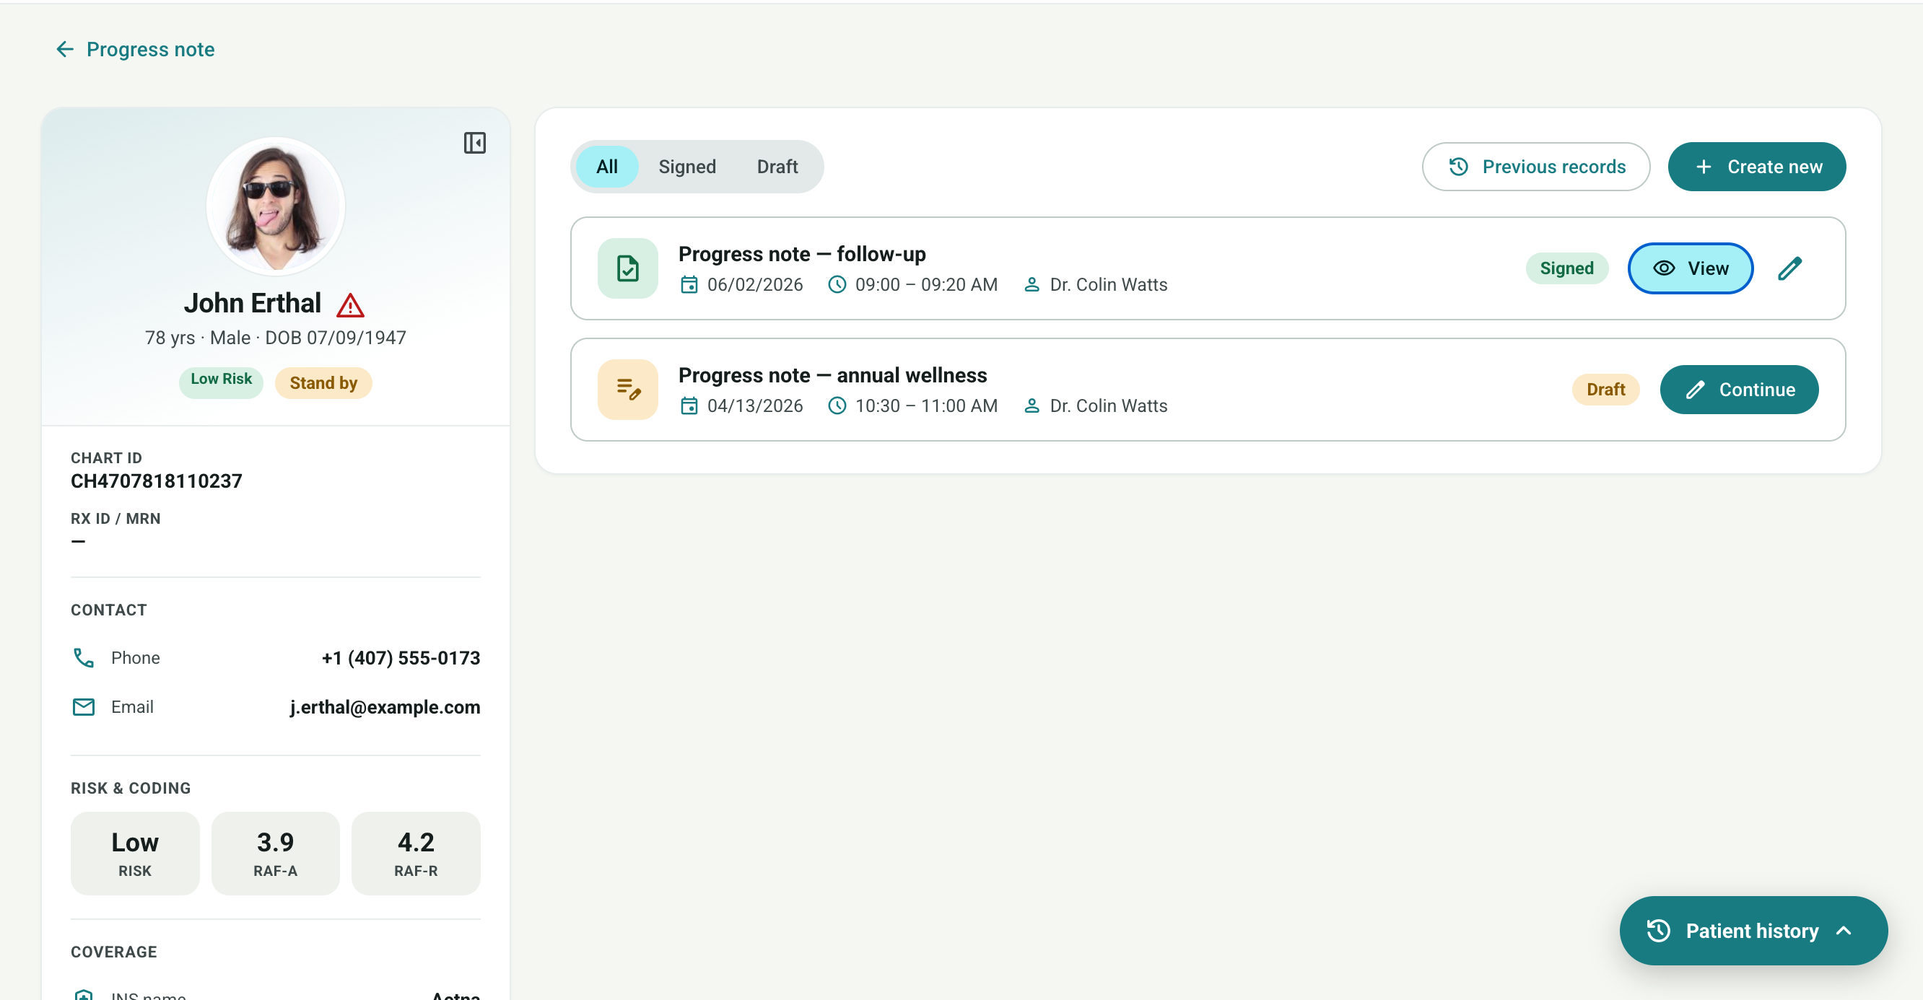Click the red alert triangle by John Erthal
Viewport: 1923px width, 1000px height.
(x=350, y=304)
